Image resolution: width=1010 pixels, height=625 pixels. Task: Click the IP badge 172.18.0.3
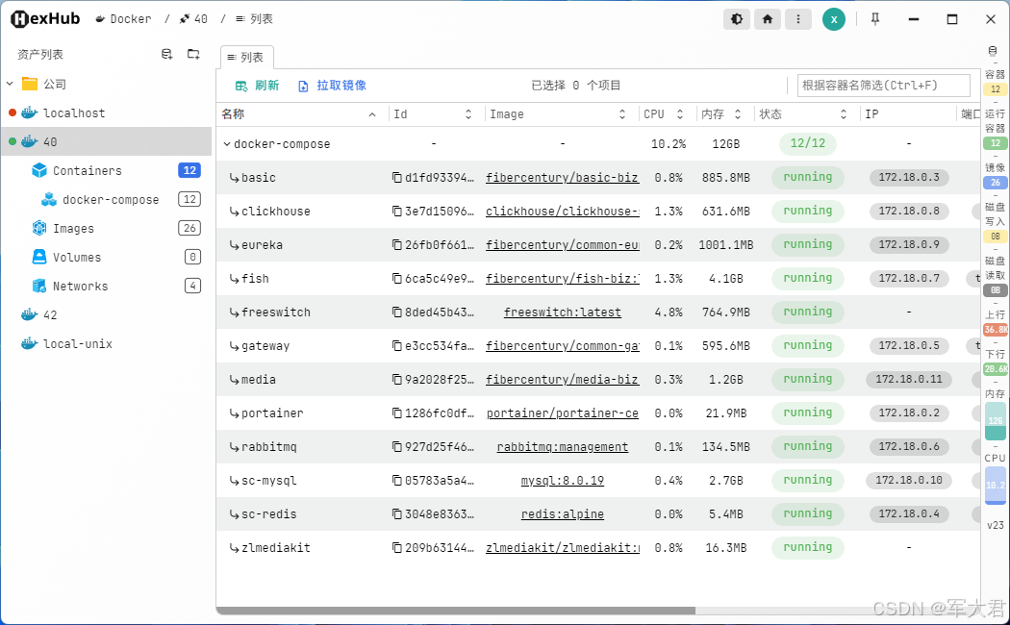pos(909,178)
